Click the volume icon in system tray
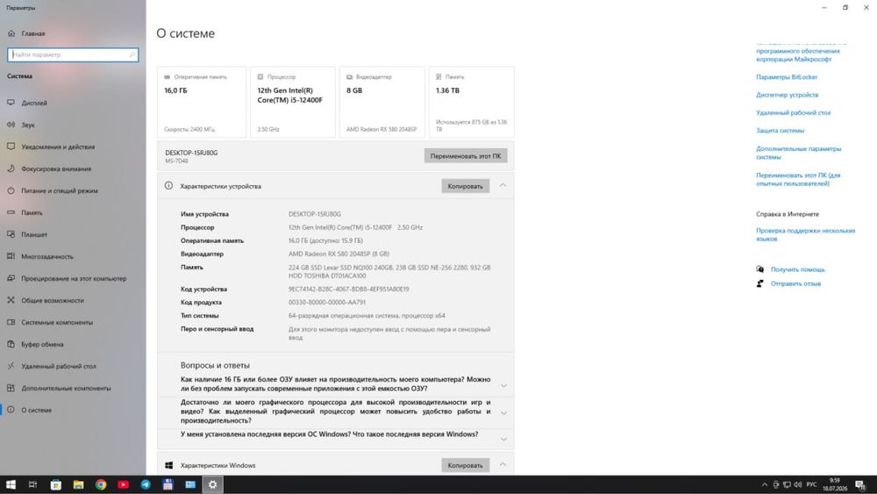Image resolution: width=877 pixels, height=494 pixels. pyautogui.click(x=797, y=484)
